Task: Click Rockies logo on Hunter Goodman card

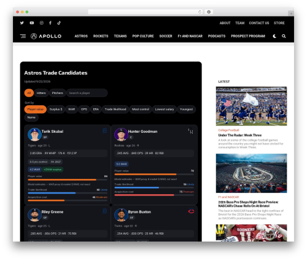Action: point(191,131)
